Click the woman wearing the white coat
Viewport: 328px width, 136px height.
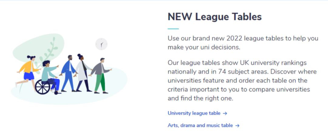click(x=83, y=73)
